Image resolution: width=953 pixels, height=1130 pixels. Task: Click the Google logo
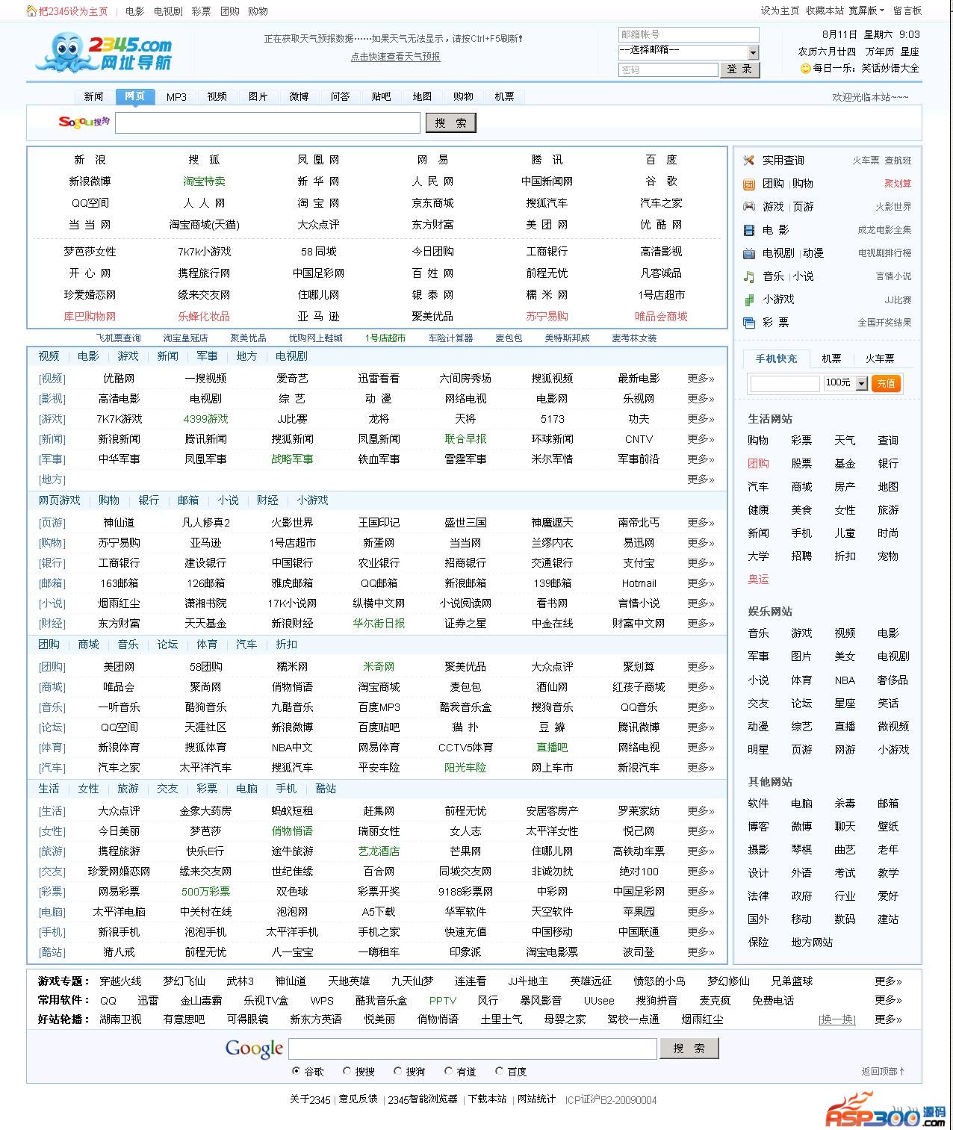(254, 1049)
